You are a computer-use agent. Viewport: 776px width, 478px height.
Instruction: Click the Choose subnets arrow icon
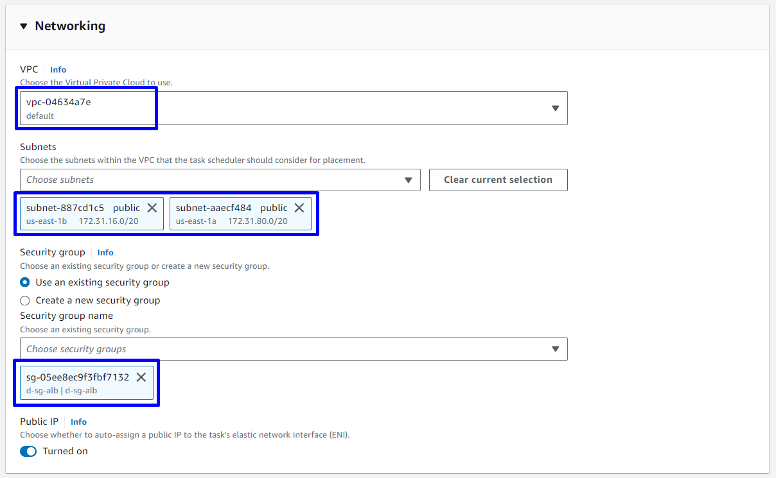pyautogui.click(x=409, y=180)
